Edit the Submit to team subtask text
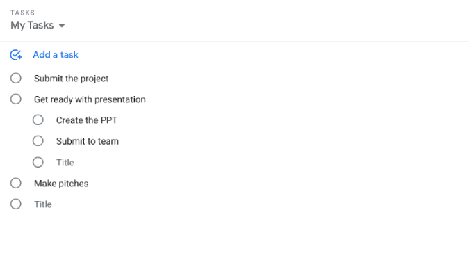The width and height of the screenshot is (469, 276). 88,141
